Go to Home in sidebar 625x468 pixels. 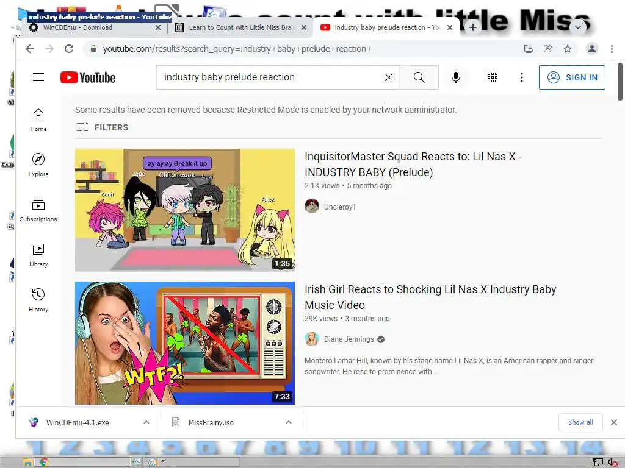pos(38,120)
